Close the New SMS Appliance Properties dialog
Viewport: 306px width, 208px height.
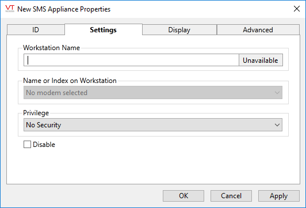coord(297,9)
